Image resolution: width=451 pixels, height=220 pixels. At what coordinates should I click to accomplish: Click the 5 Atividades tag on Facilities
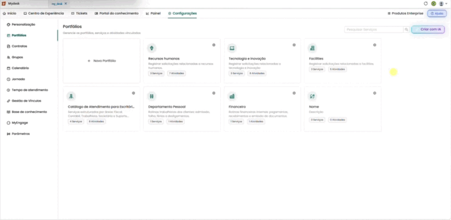point(337,69)
